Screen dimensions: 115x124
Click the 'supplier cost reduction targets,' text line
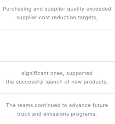pyautogui.click(x=57, y=18)
